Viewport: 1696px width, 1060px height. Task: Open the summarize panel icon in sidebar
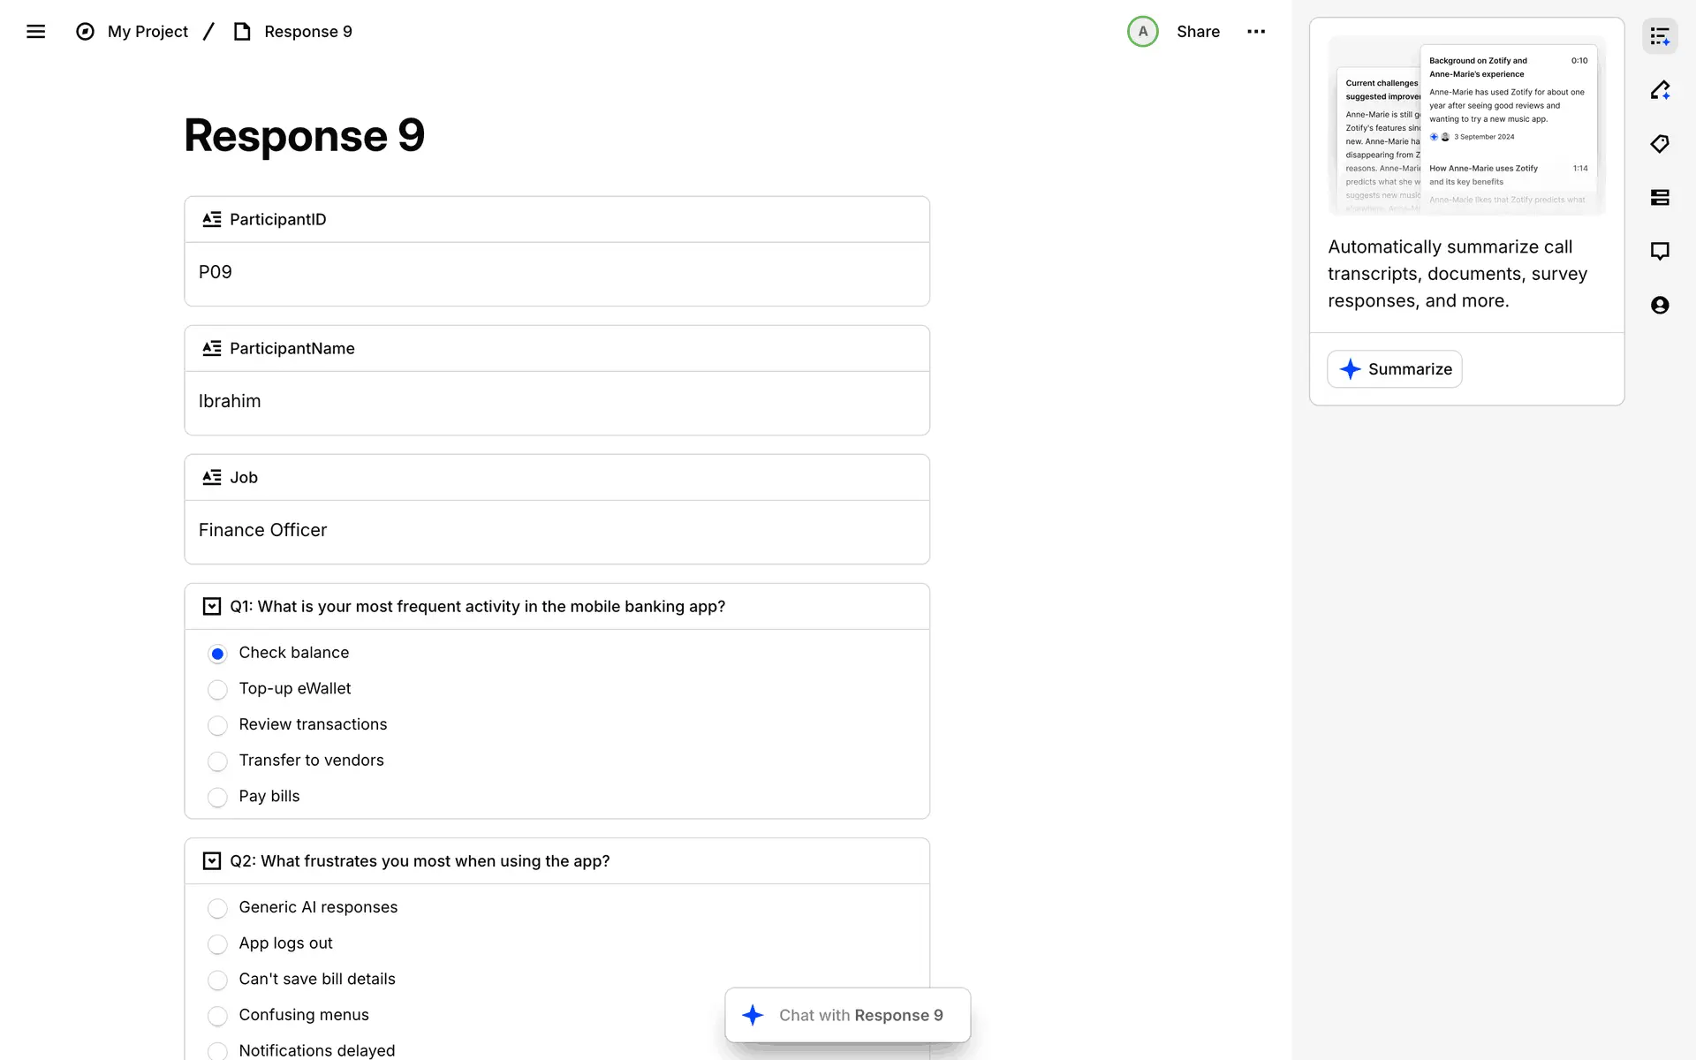(1660, 37)
